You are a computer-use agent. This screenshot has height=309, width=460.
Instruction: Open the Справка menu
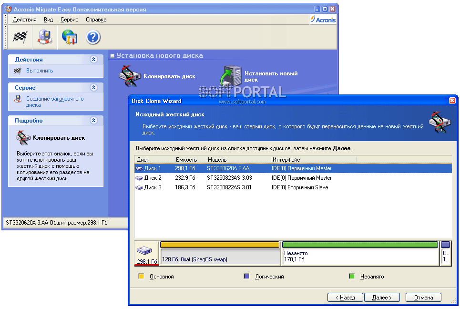(96, 20)
